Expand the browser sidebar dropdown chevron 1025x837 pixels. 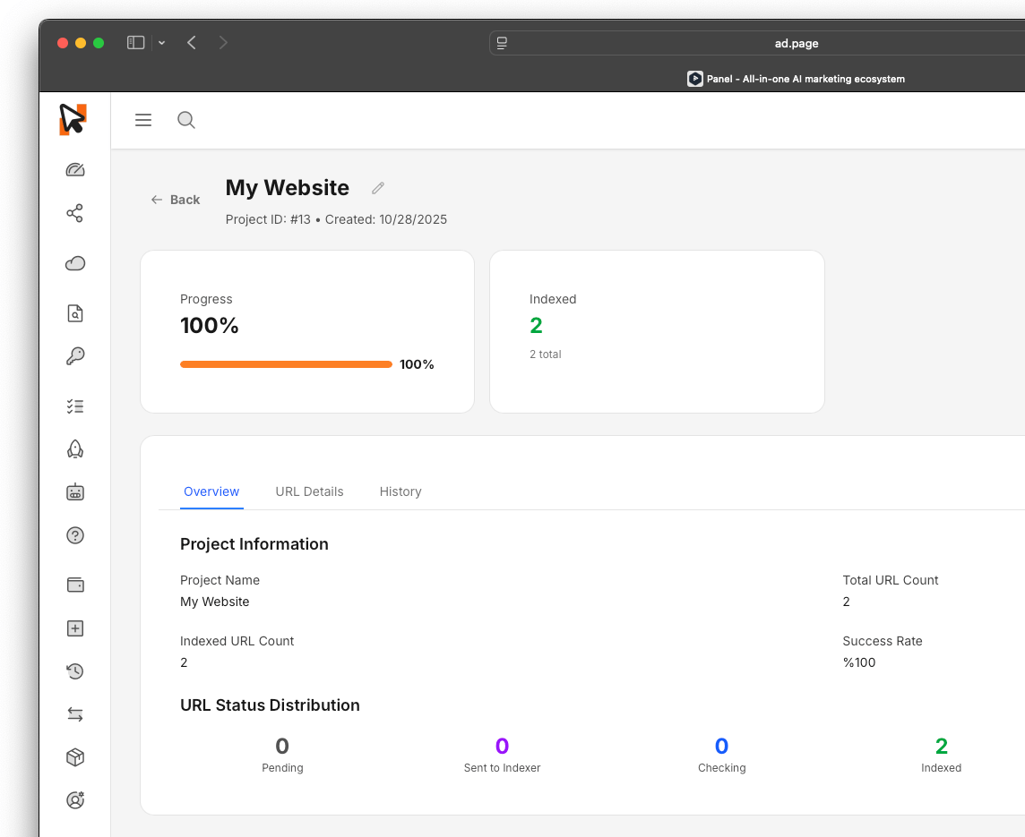click(162, 43)
